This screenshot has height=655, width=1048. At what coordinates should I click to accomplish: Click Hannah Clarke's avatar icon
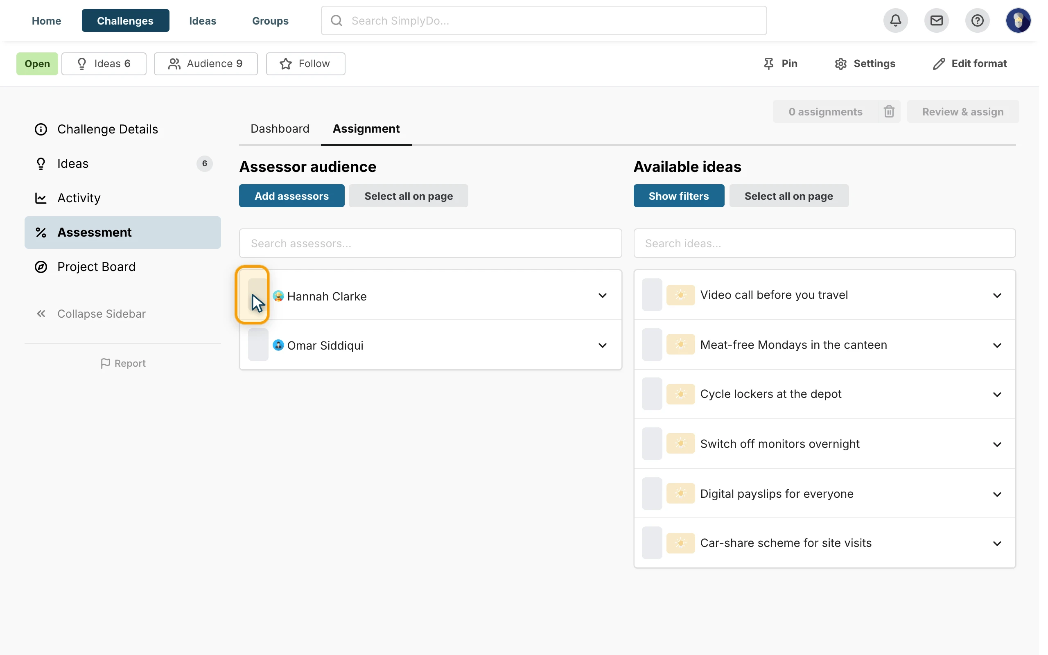pyautogui.click(x=278, y=296)
